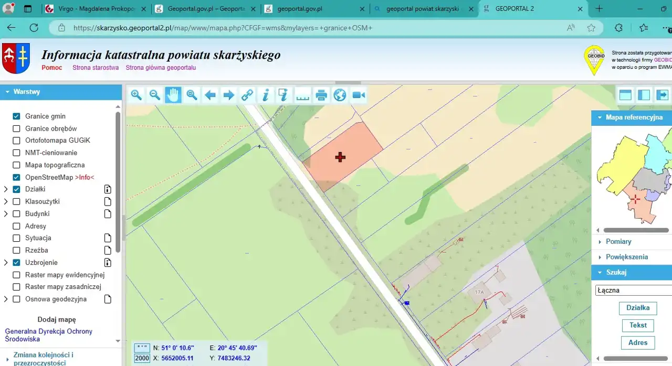Click the printer icon in map toolbar
Image resolution: width=672 pixels, height=366 pixels.
(321, 95)
